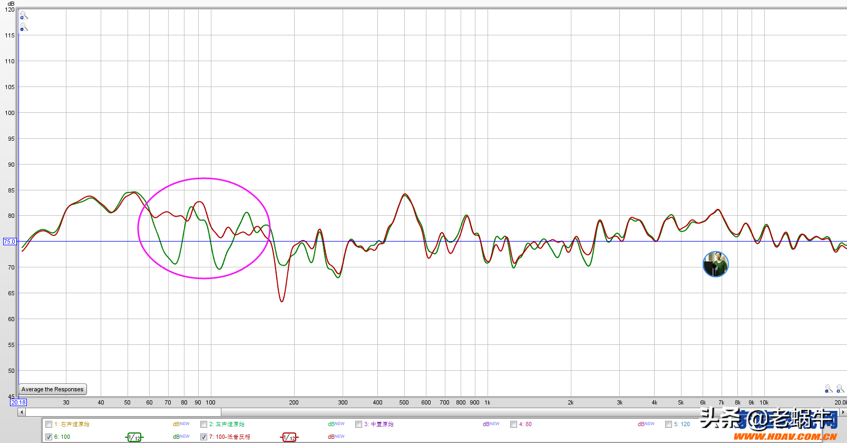Zoom out the horizontal frequency axis
847x443 pixels.
(x=829, y=389)
